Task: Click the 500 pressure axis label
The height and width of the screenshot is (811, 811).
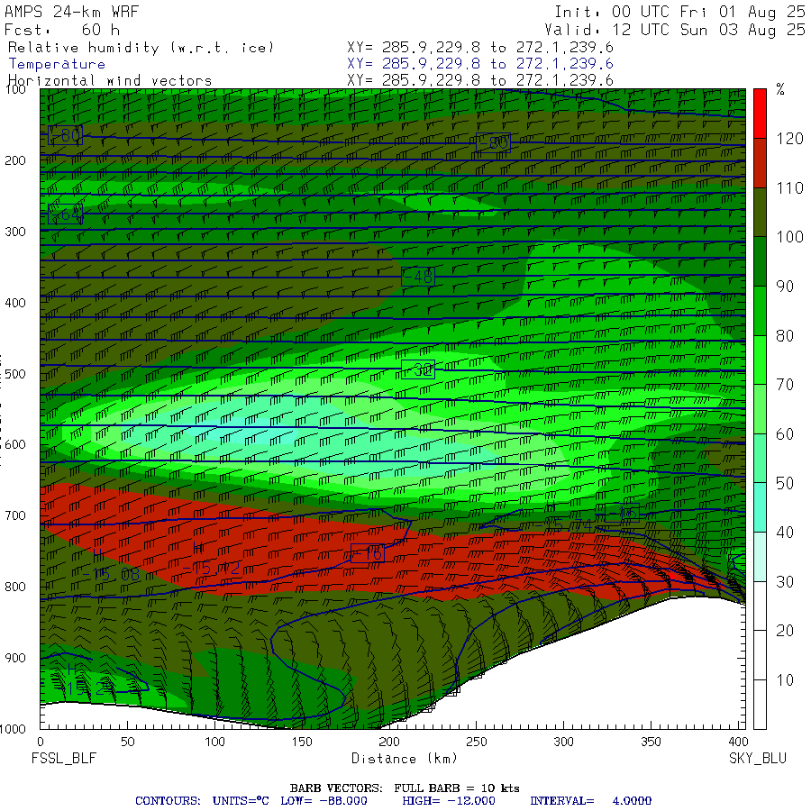Action: (x=15, y=374)
